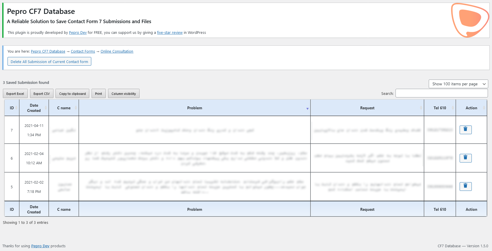Screen dimensions: 492x251
Task: Sort by Action column header
Action: tap(471, 108)
